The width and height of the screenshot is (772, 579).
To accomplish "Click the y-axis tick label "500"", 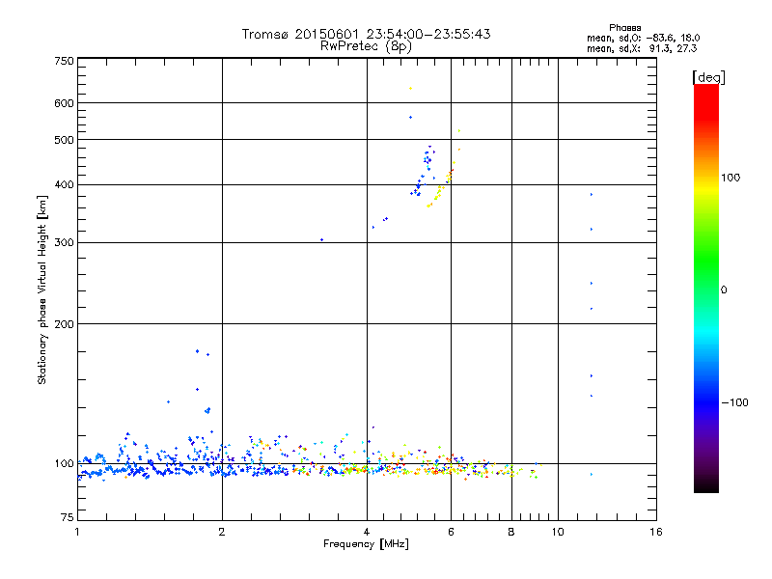I will click(64, 140).
